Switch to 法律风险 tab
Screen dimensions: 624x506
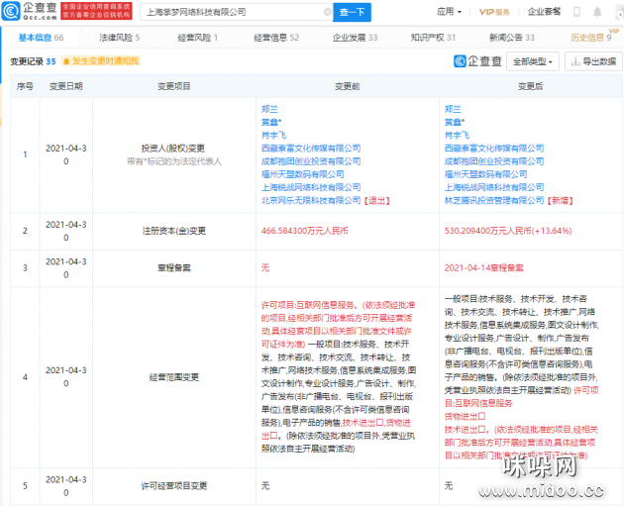tap(120, 38)
